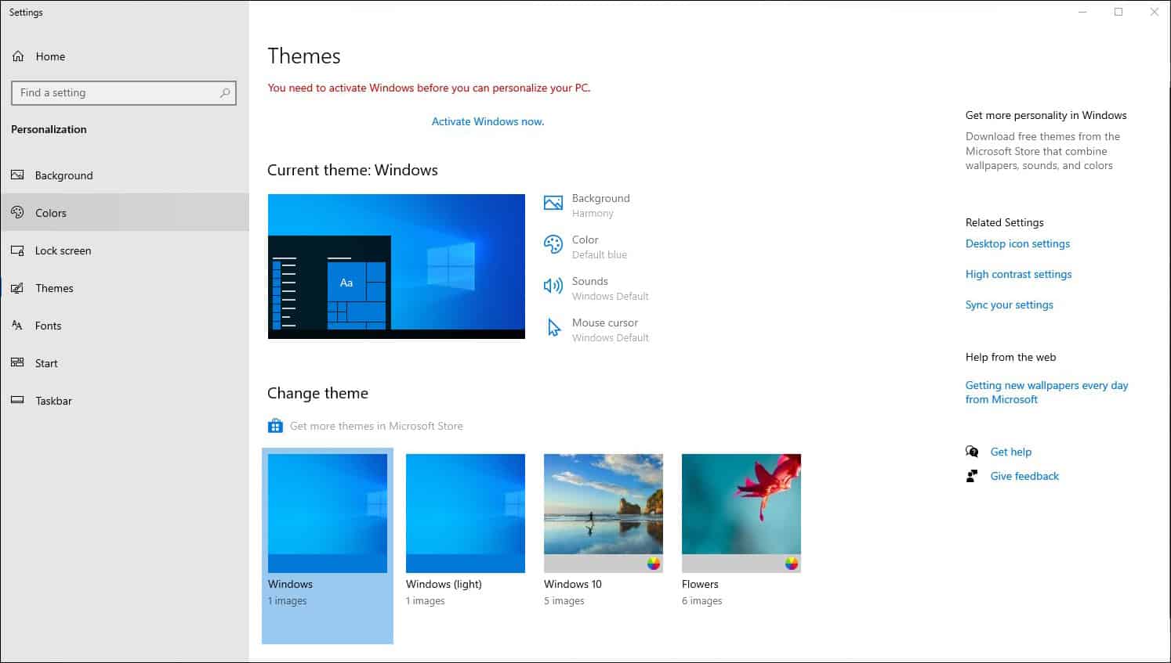Minimize the Settings window
The image size is (1171, 663).
pos(1082,12)
